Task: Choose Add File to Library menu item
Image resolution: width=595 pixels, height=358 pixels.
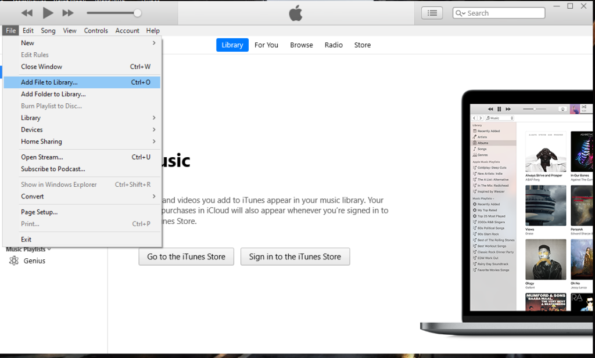Action: coord(49,82)
